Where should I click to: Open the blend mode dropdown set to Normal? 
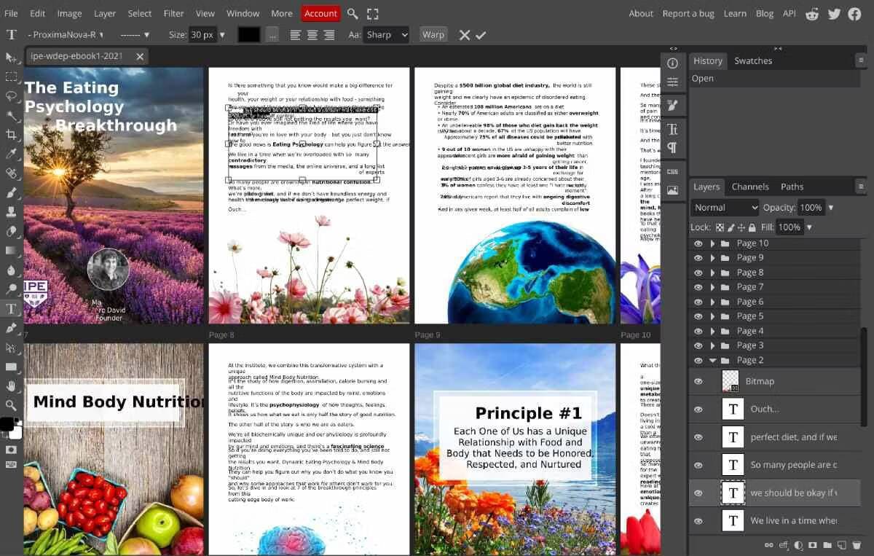pyautogui.click(x=724, y=208)
